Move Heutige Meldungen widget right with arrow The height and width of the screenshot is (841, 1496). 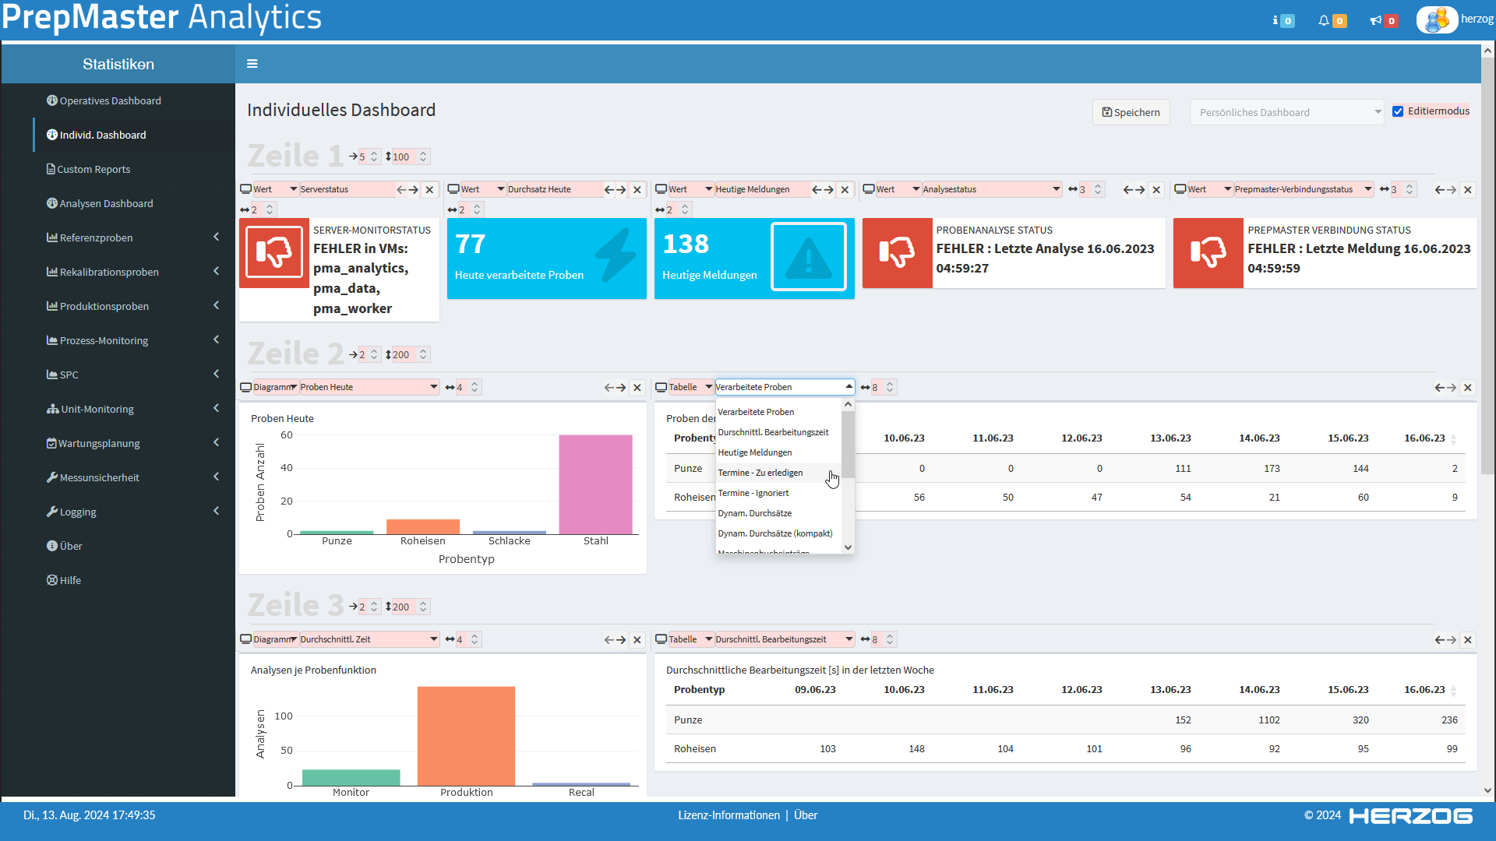(x=829, y=189)
